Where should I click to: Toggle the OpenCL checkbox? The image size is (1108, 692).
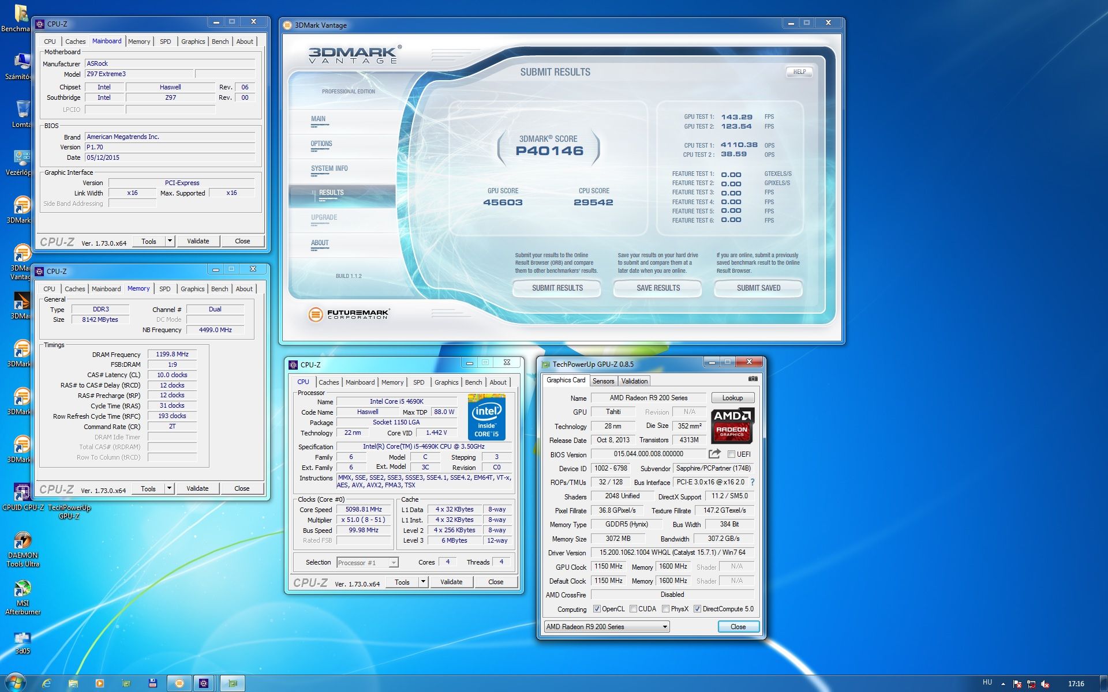pyautogui.click(x=597, y=609)
